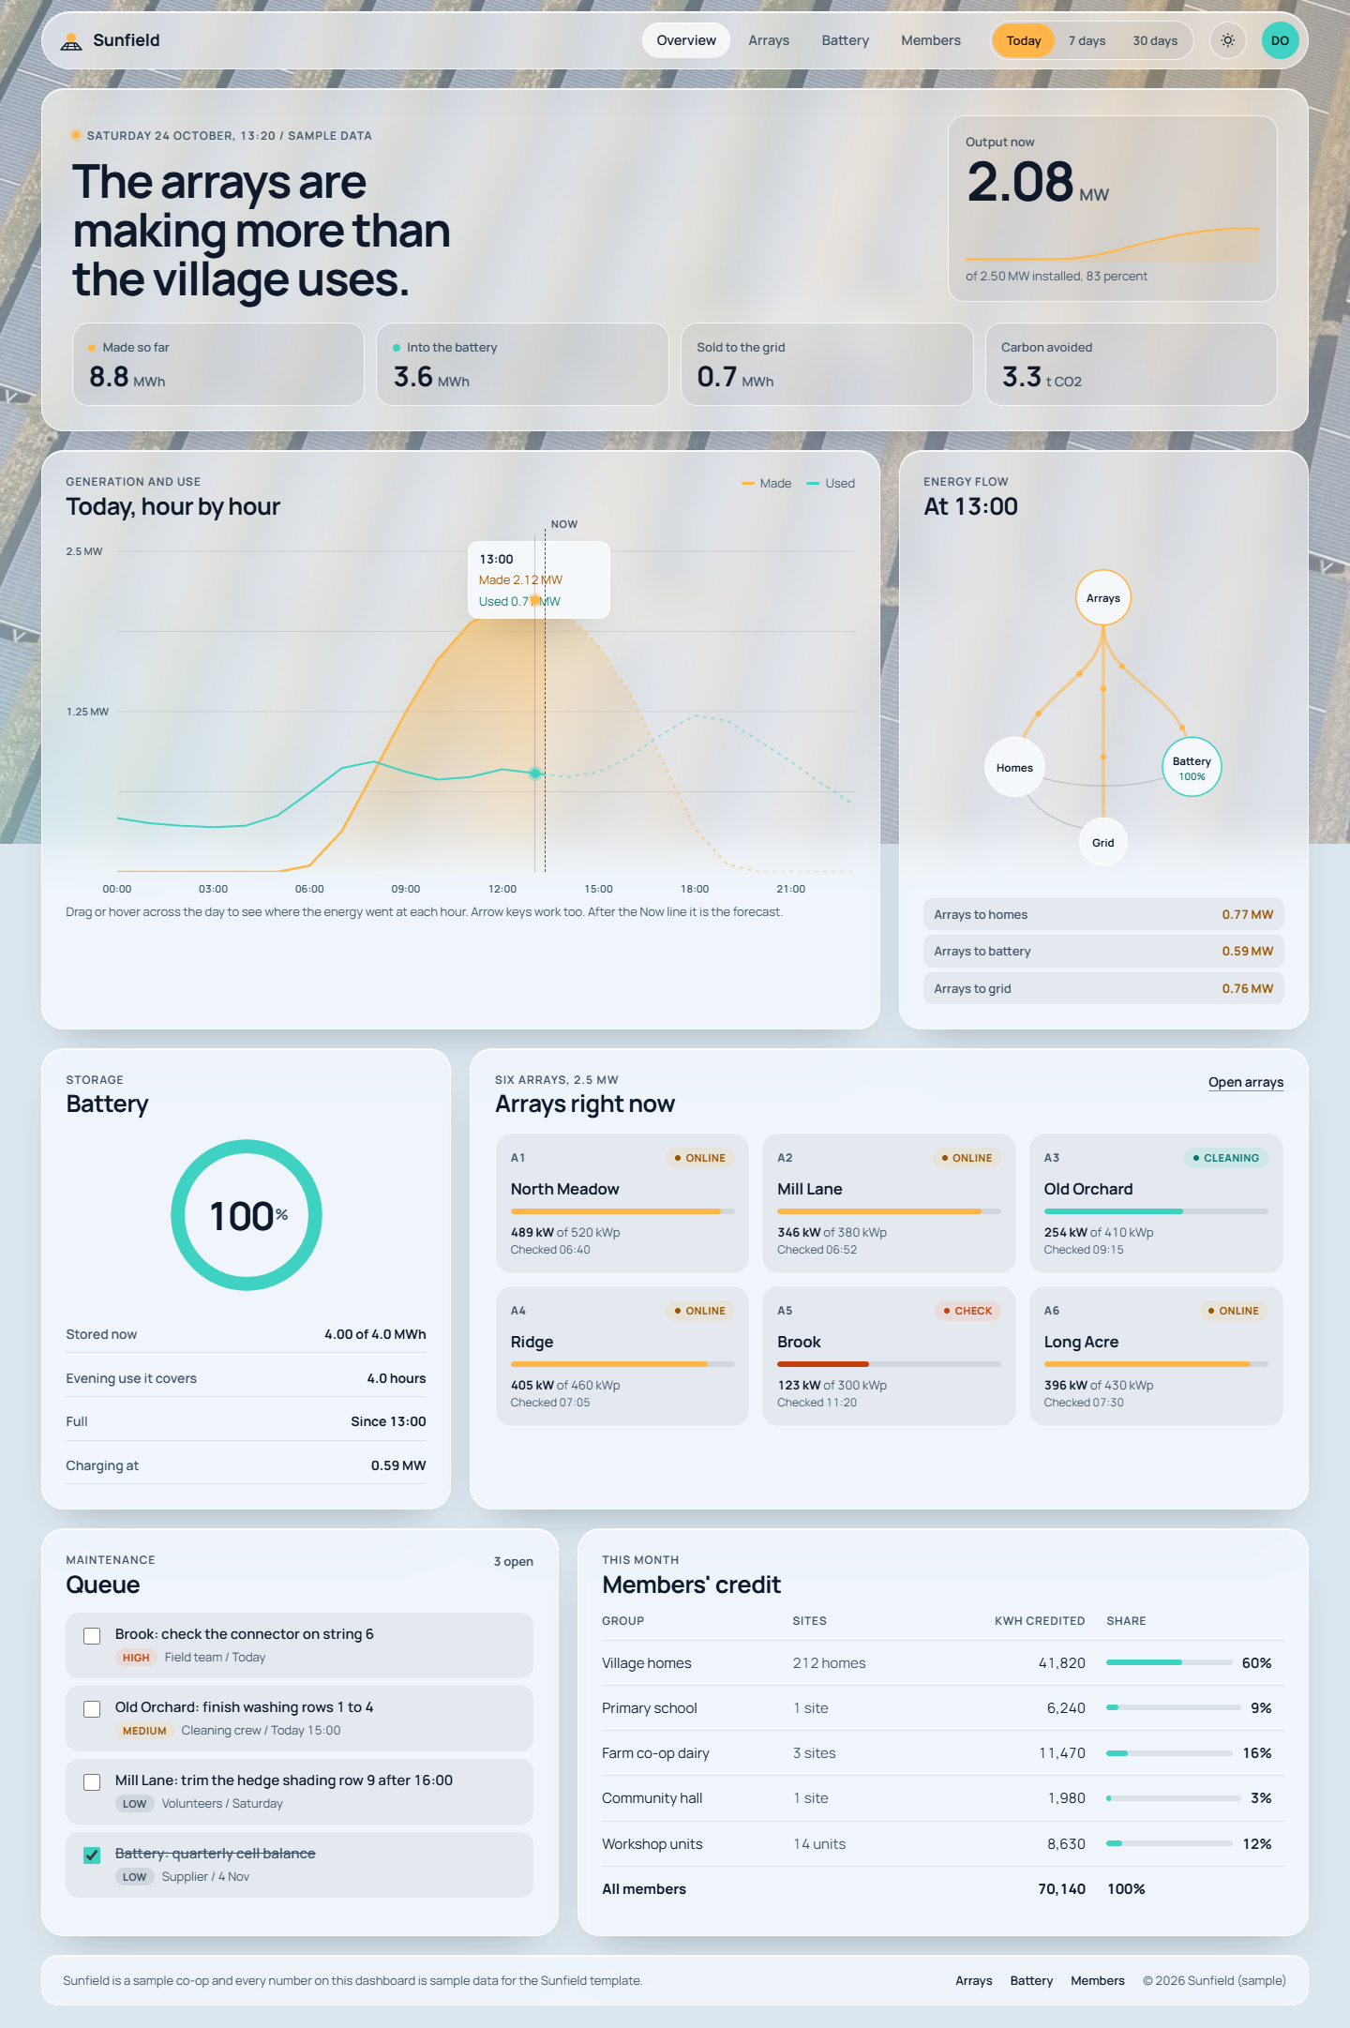Click the Sunfield logo icon

click(71, 41)
